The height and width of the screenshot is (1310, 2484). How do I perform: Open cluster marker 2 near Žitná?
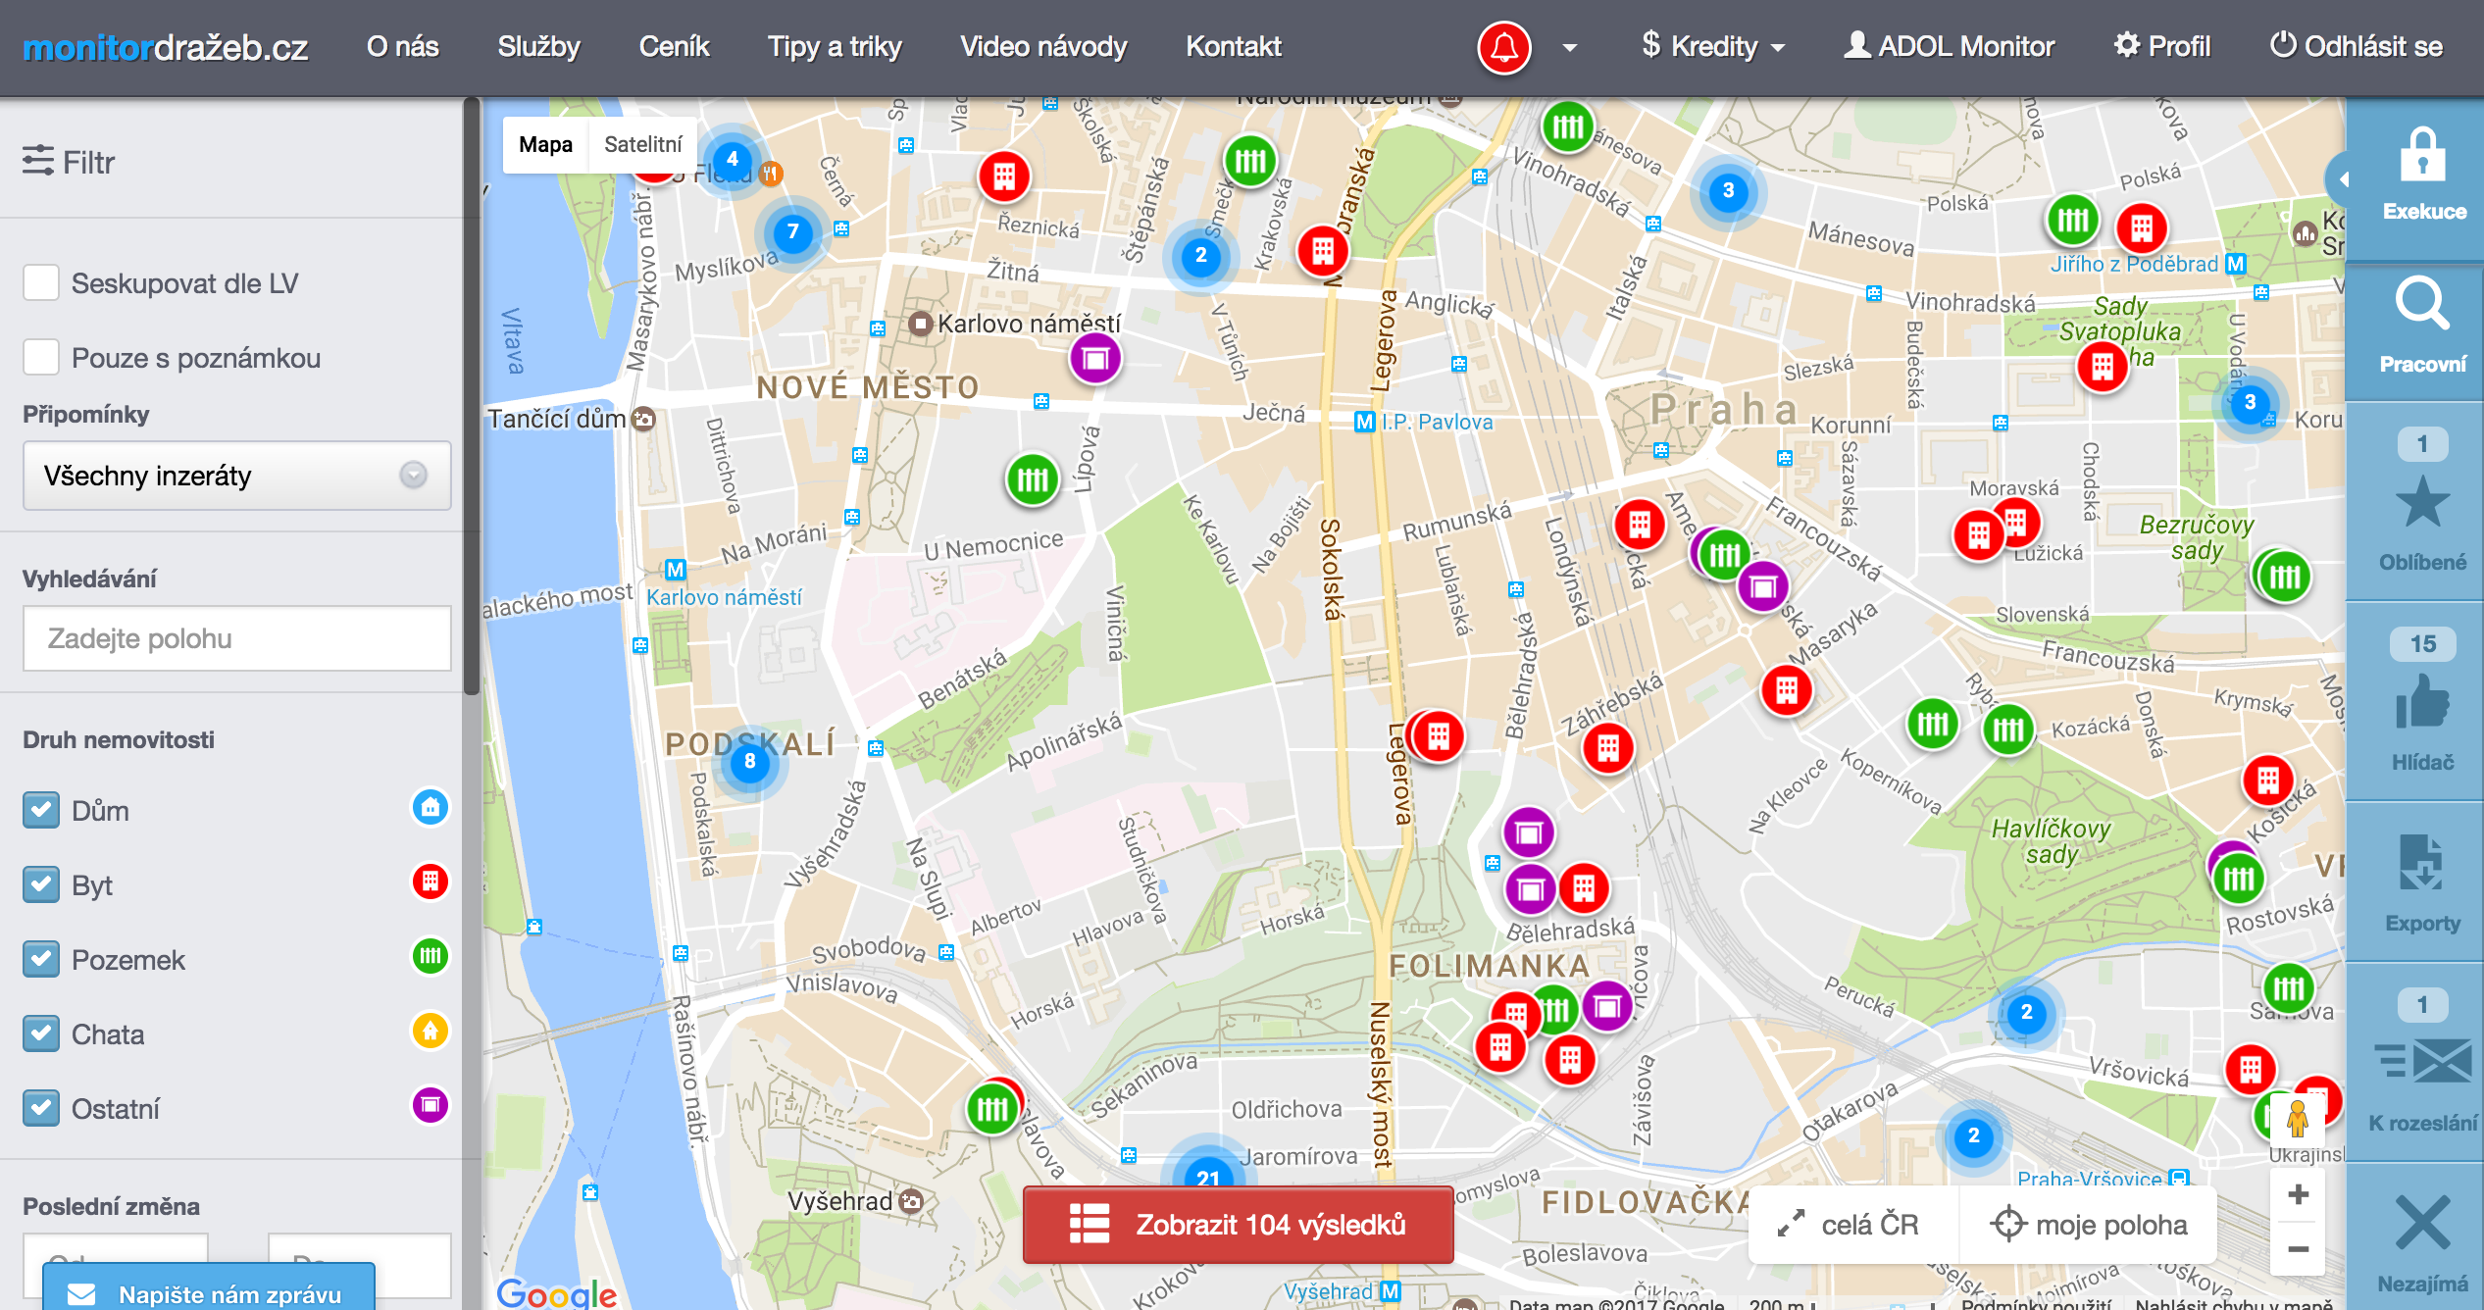(1200, 256)
